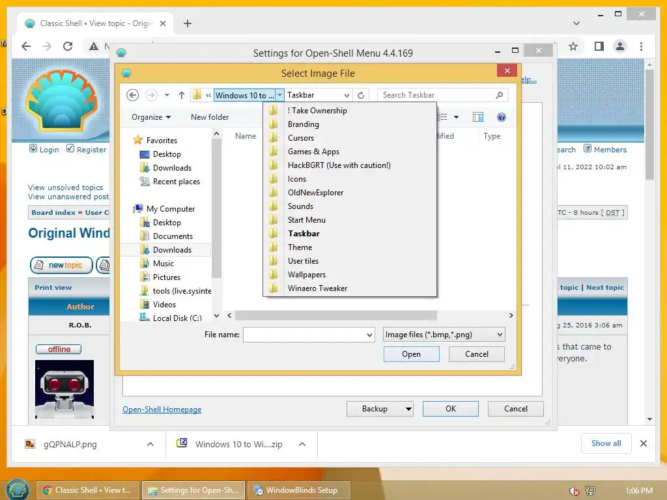The height and width of the screenshot is (500, 667).
Task: Refresh the Taskbar folder view
Action: 361,95
